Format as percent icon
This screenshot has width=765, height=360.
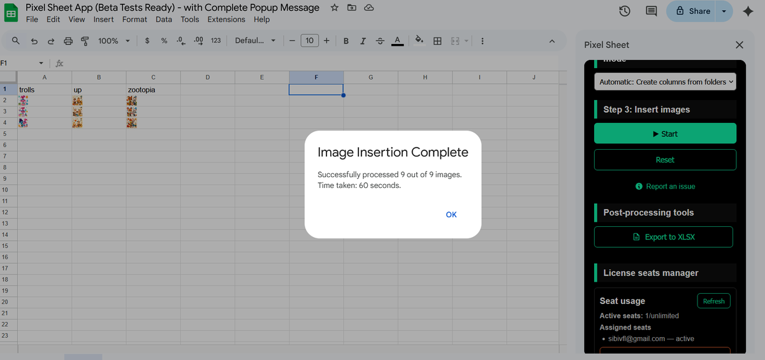coord(164,41)
